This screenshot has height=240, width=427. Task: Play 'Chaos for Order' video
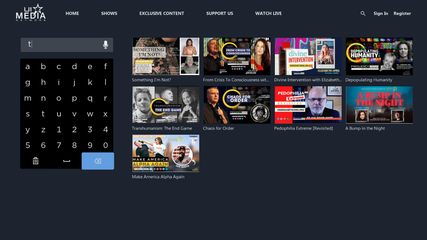[237, 105]
